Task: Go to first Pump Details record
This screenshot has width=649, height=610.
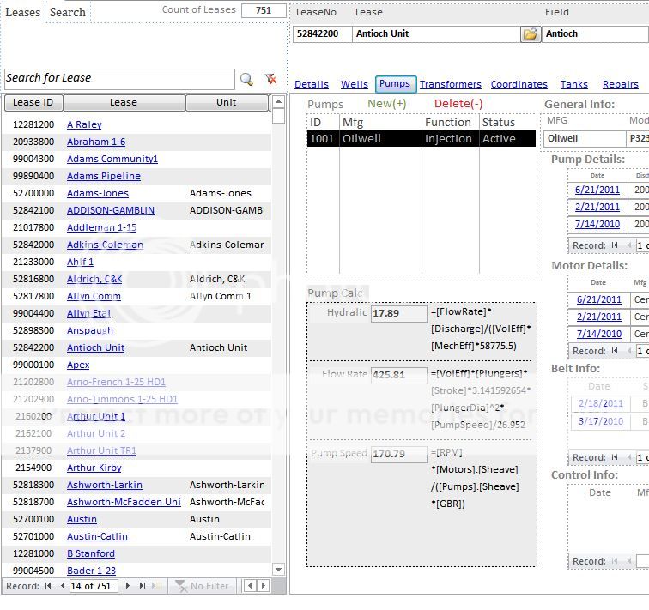Action: [615, 245]
